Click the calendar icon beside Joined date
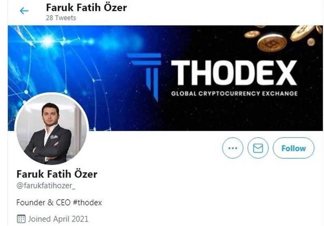Image resolution: width=324 pixels, height=226 pixels. pos(21,219)
